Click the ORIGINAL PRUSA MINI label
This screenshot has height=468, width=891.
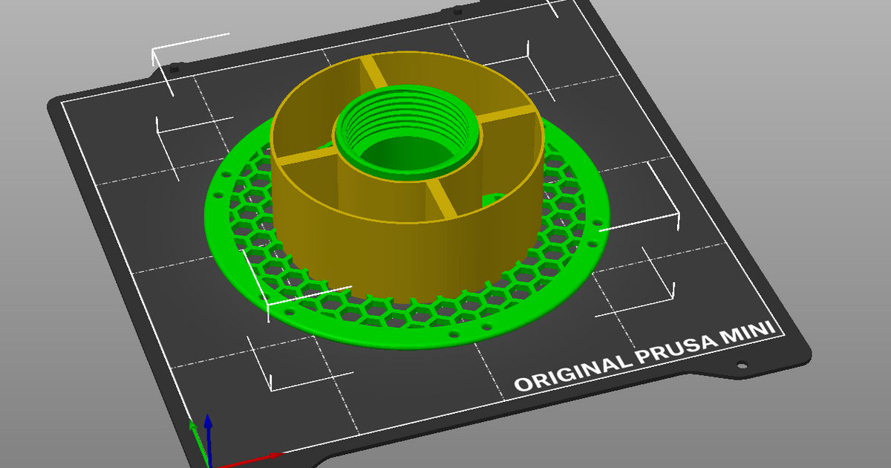coord(646,357)
